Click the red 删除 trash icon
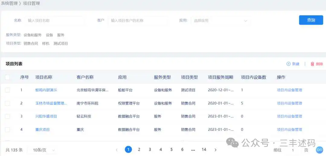Image resolution: width=326 pixels, height=156 pixels. pyautogui.click(x=312, y=64)
